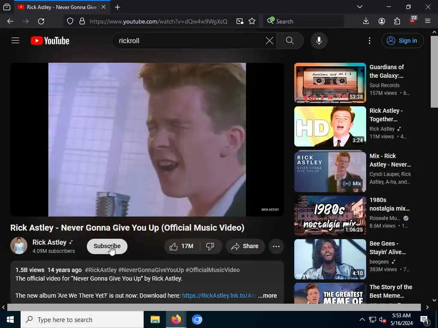Screen dimensions: 438x328
Task: Like the video with 17M likes
Action: coord(182,246)
